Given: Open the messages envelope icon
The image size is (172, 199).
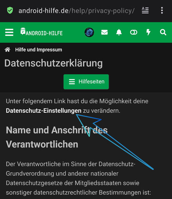Looking at the screenshot, I should 104,32.
